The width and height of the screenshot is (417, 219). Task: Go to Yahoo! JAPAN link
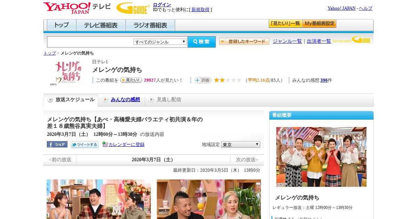(x=342, y=8)
